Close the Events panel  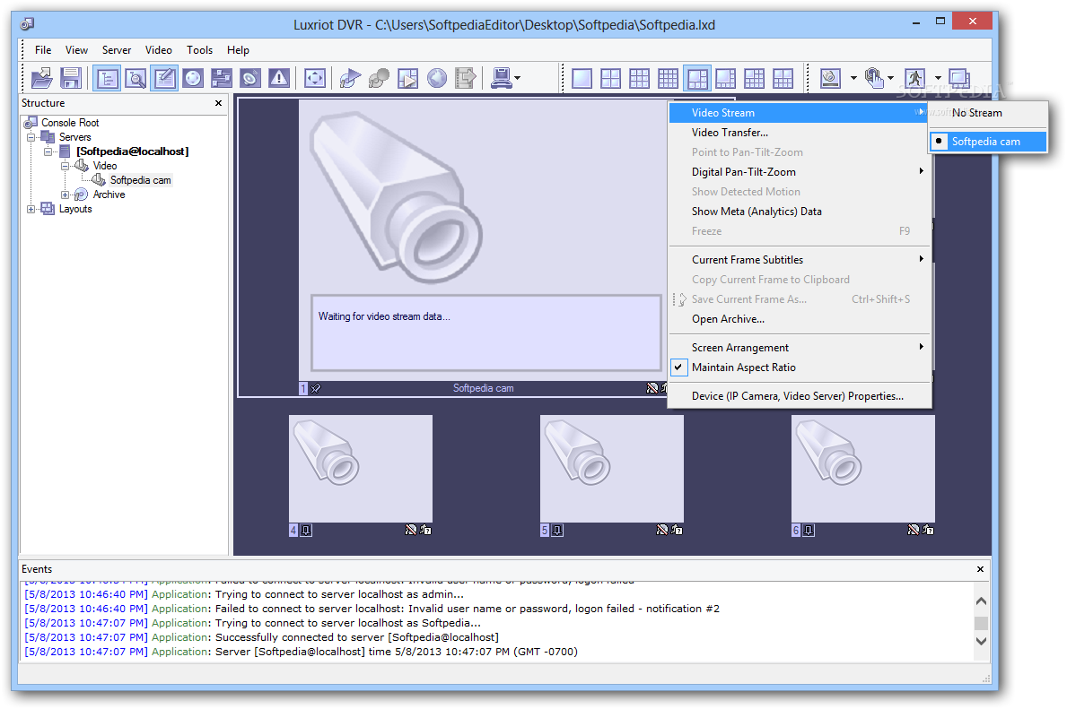[x=980, y=570]
